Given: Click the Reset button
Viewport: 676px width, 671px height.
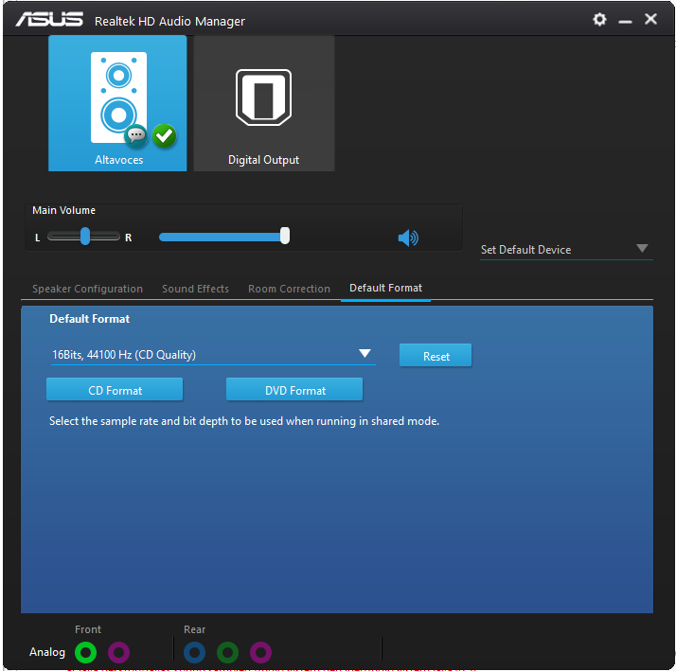Looking at the screenshot, I should (436, 356).
